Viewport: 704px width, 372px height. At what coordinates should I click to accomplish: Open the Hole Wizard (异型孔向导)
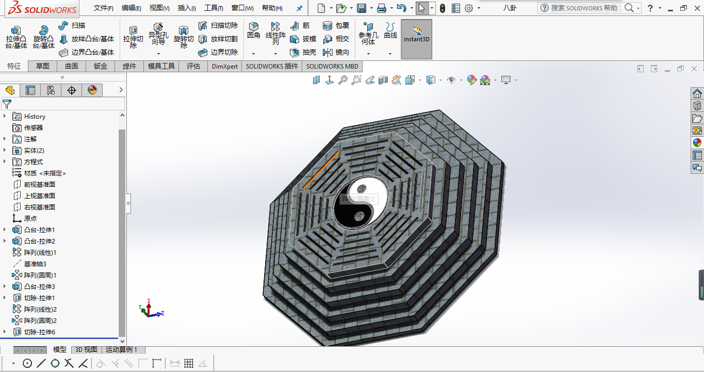click(158, 34)
